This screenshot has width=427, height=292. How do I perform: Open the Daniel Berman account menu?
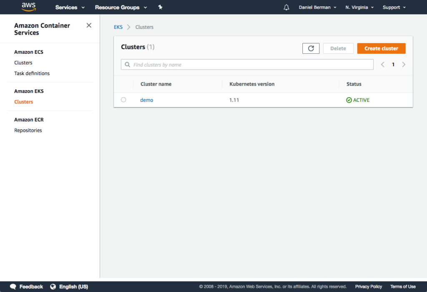[317, 8]
